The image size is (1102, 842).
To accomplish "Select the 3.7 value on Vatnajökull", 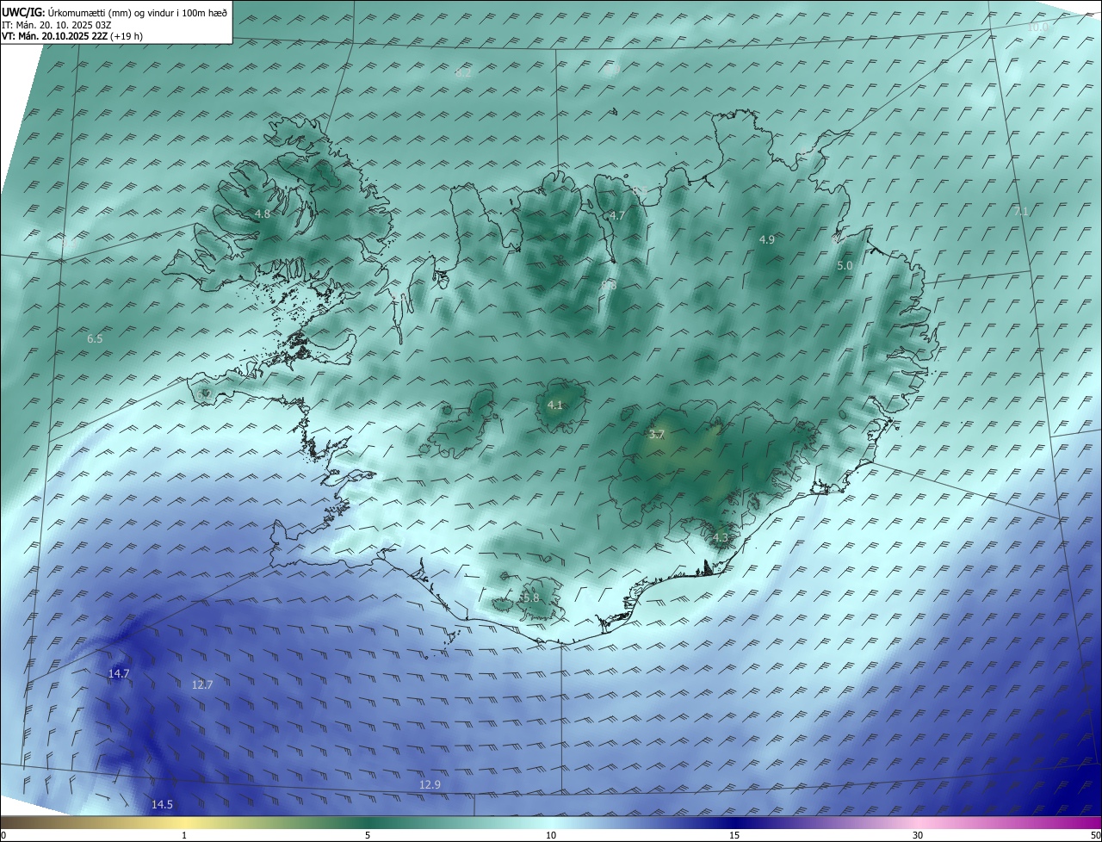I will click(x=656, y=435).
